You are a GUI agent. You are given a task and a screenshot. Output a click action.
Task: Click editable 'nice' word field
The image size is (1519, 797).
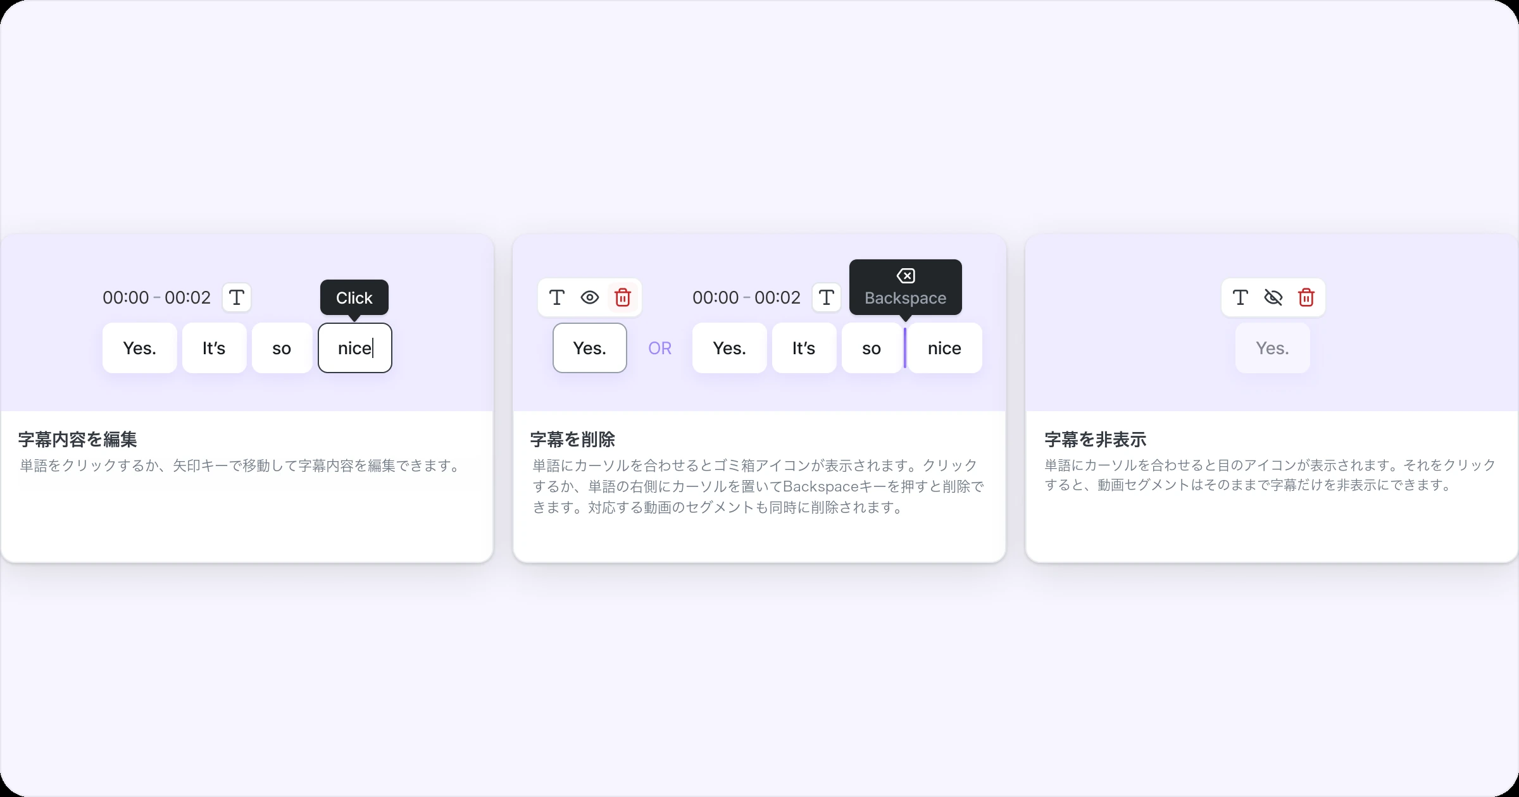(x=355, y=348)
